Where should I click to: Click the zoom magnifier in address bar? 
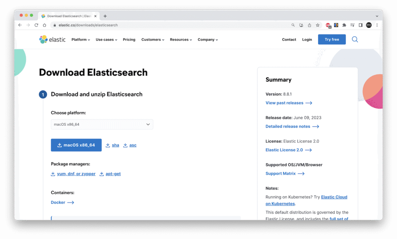pos(293,25)
